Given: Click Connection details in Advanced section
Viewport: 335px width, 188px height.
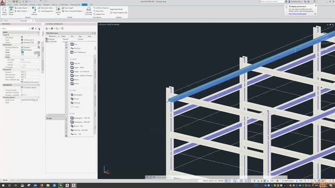Looking at the screenshot, I should (29, 88).
